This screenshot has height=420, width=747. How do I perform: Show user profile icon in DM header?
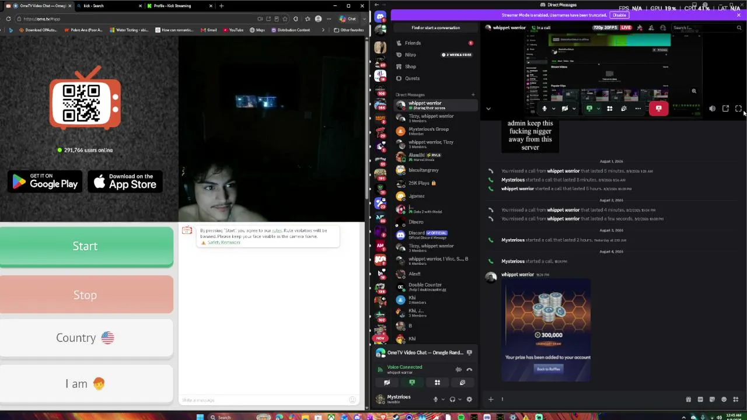click(663, 27)
